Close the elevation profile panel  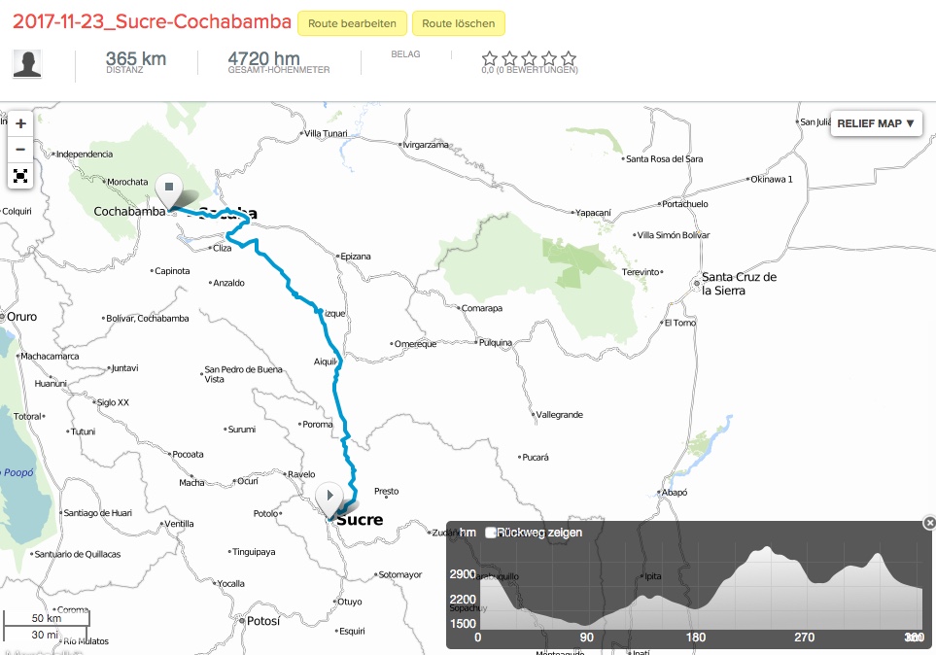tap(928, 523)
